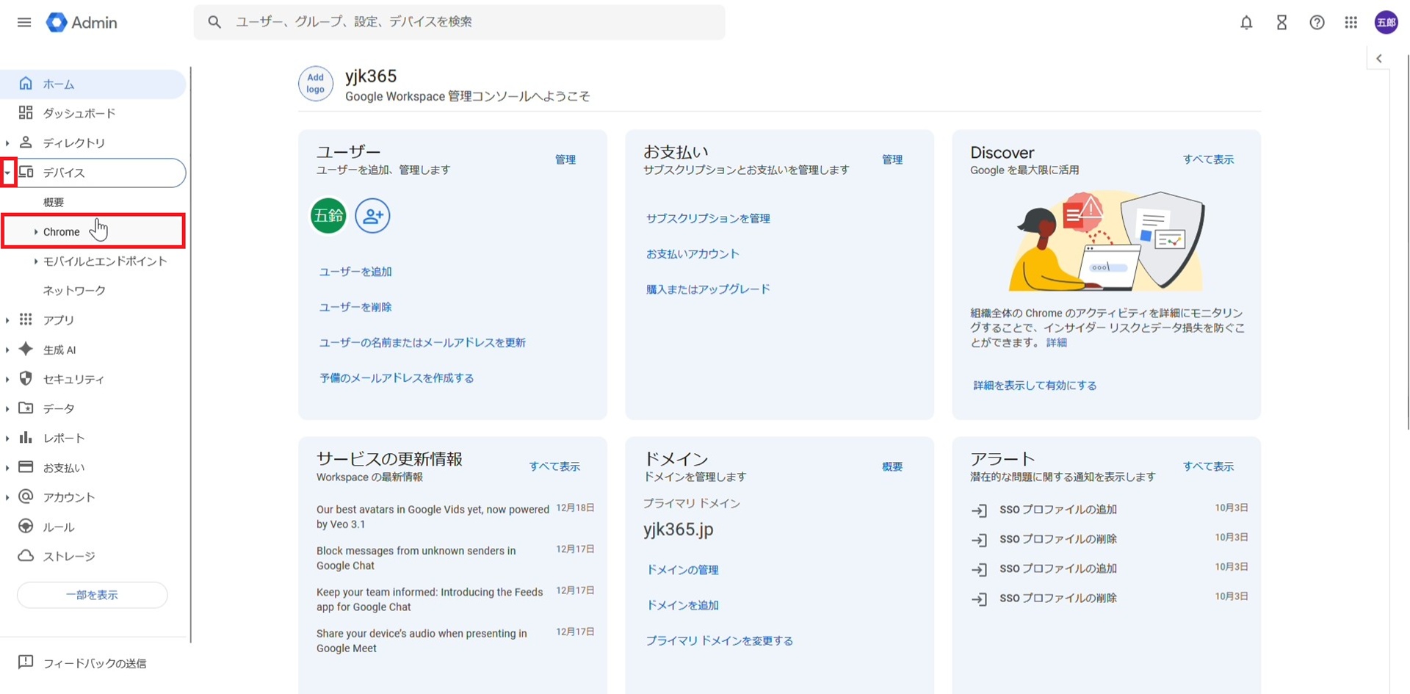Expand モバイルとエンドポイント tree item
This screenshot has height=694, width=1410.
tap(36, 261)
